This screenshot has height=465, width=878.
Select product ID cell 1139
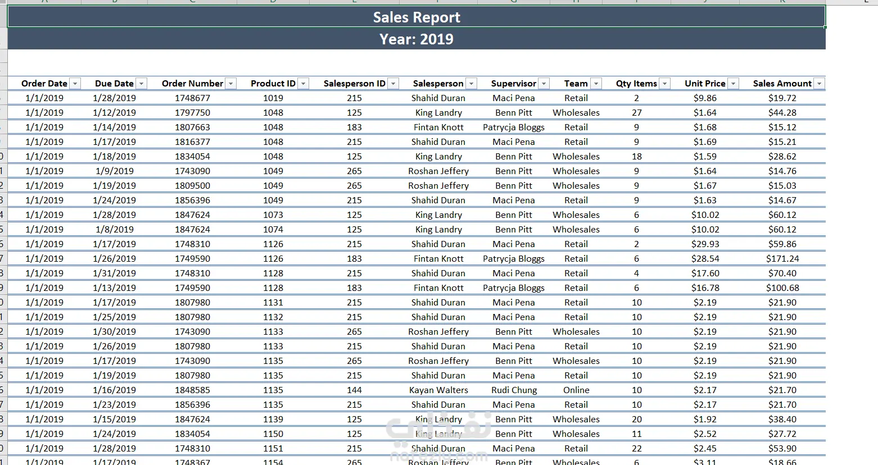coord(273,419)
